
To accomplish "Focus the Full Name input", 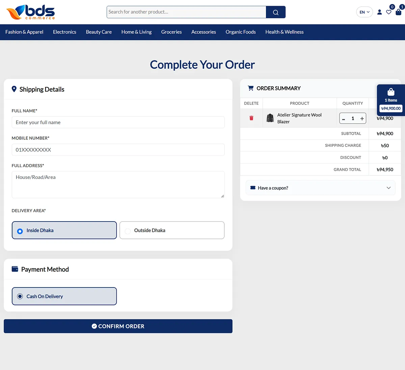I will pyautogui.click(x=118, y=122).
